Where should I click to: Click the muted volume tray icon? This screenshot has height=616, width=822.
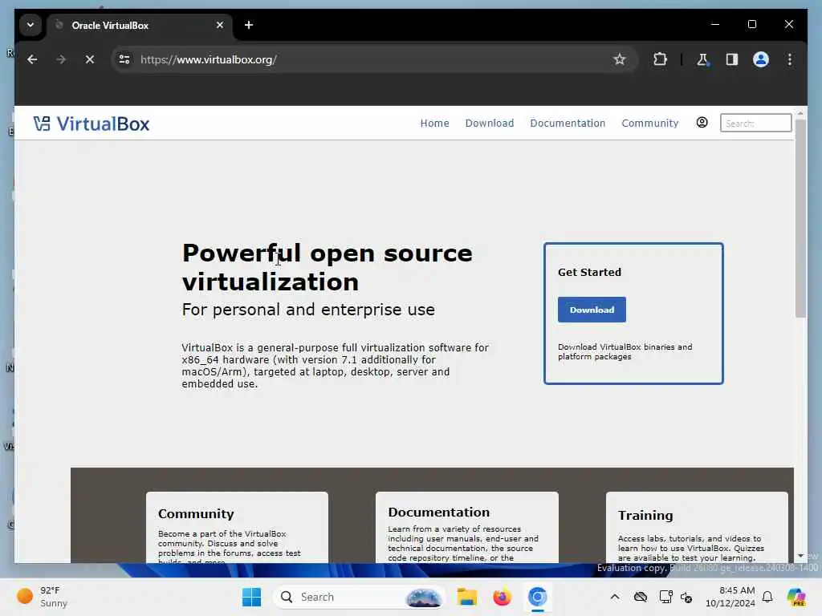[x=686, y=597]
